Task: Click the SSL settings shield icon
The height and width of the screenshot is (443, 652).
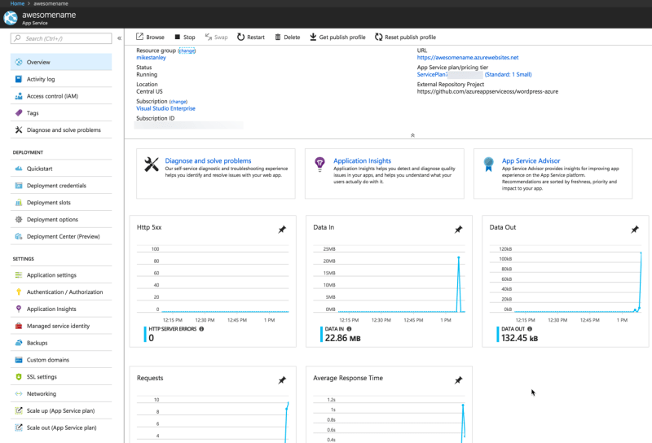Action: tap(19, 377)
